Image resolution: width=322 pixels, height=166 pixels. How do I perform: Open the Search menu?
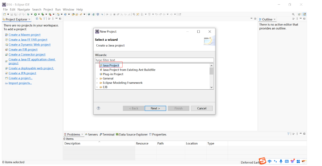[x=37, y=10]
